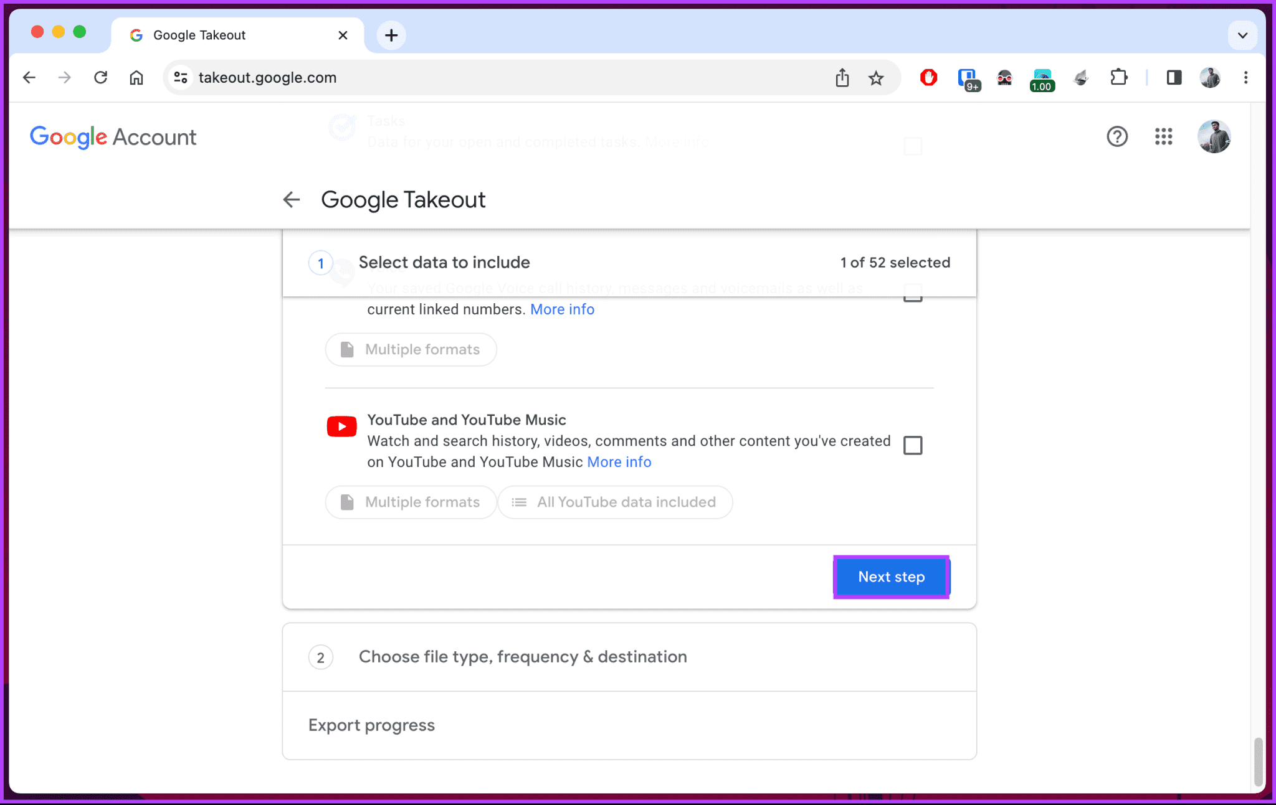1276x805 pixels.
Task: Open the Extensions puzzle piece menu
Action: coord(1119,78)
